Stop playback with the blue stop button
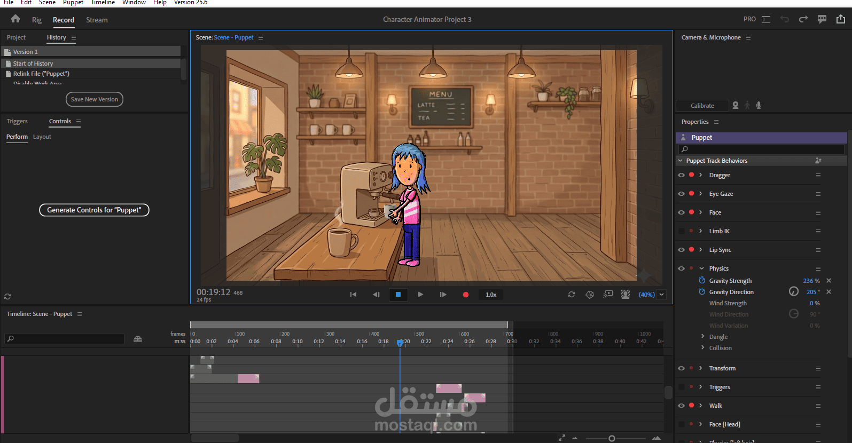 [x=398, y=295]
